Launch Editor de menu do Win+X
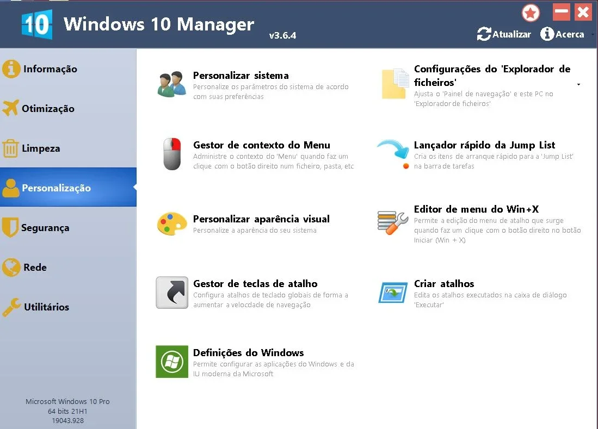 click(476, 209)
